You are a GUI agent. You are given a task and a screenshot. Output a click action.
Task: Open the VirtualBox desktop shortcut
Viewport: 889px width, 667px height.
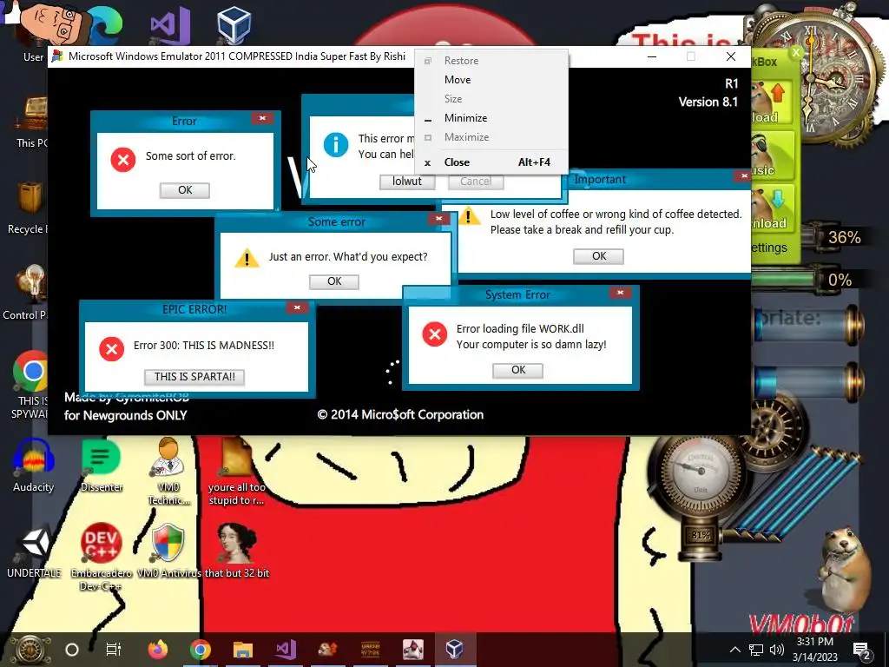(234, 25)
